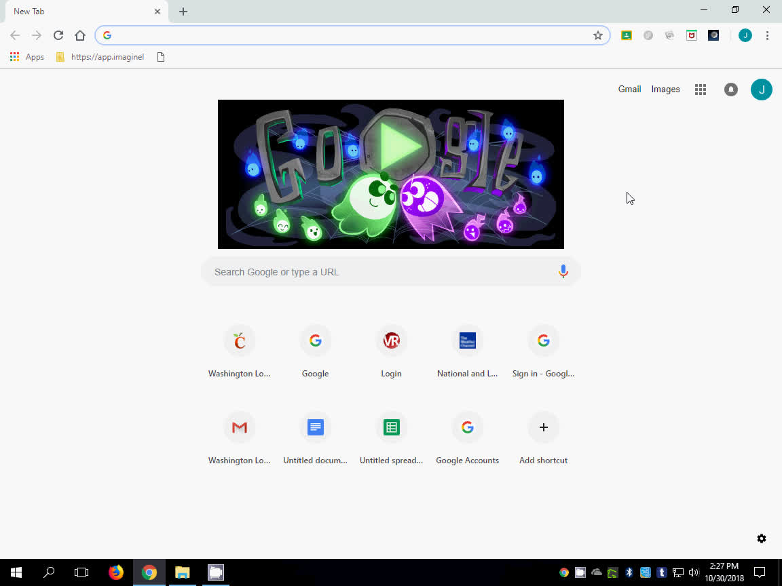The image size is (782, 586).
Task: Open the Home page button
Action: (x=80, y=35)
